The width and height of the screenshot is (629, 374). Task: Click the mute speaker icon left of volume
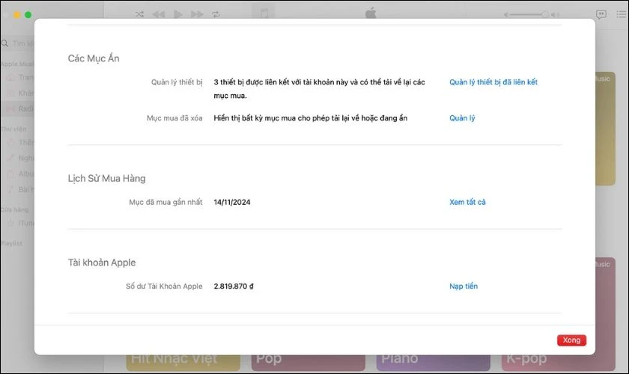[x=506, y=15]
